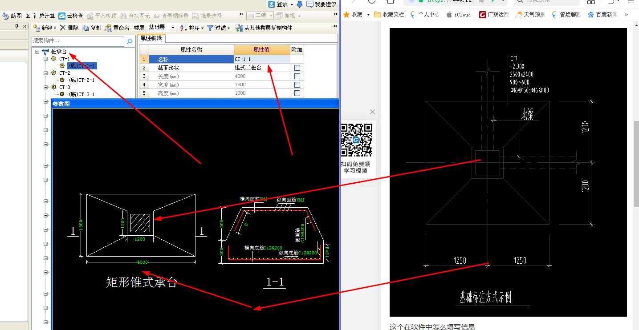Screen dimensions: 639x330
Task: Click the notification bell icon
Action: 300,4
